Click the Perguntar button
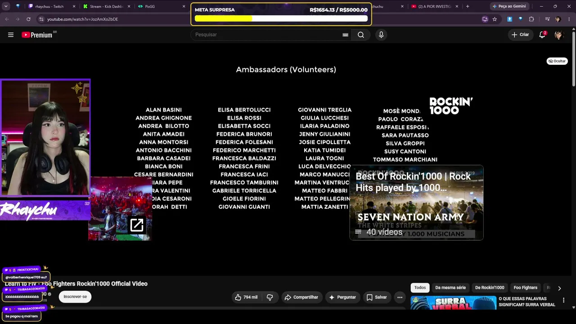Screen dimensions: 576x324 342,297
